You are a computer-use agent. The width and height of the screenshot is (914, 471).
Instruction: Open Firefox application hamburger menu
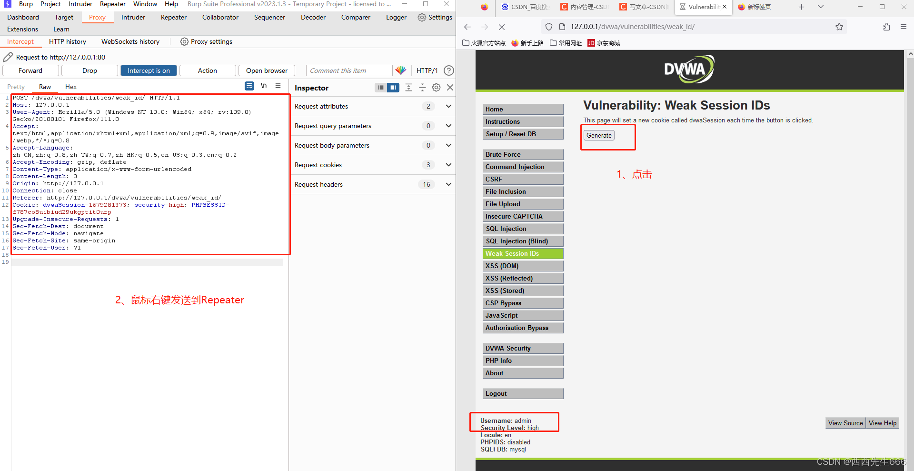(904, 27)
